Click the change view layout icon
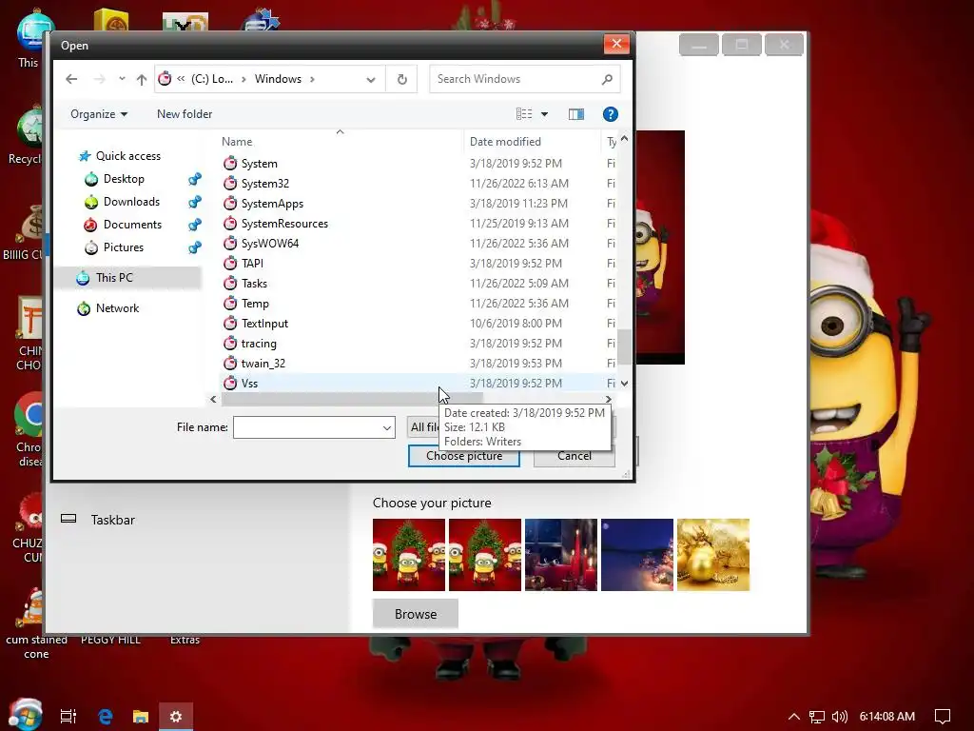The height and width of the screenshot is (731, 974). click(524, 114)
